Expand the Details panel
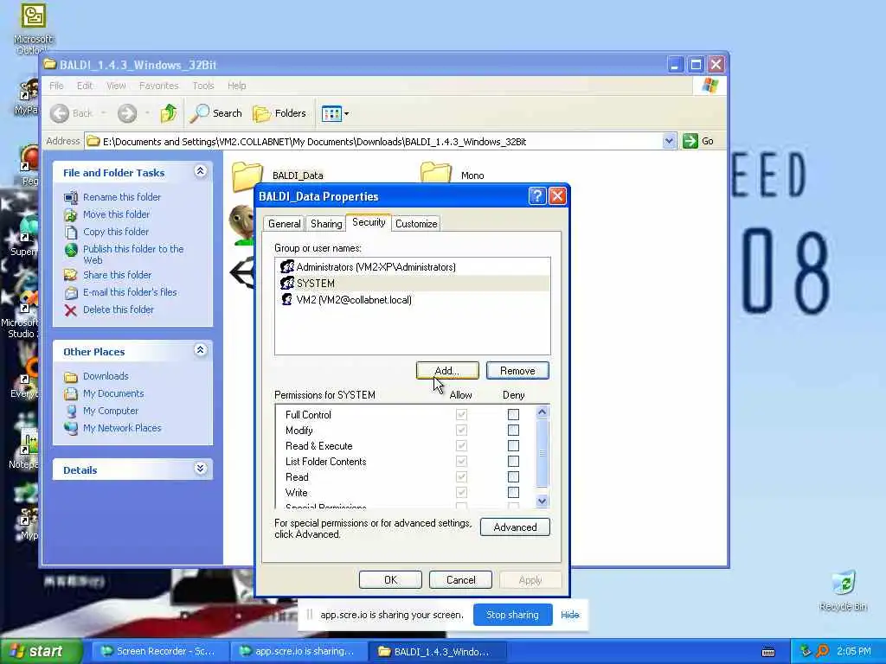Screen dimensions: 886x664 click(200, 469)
